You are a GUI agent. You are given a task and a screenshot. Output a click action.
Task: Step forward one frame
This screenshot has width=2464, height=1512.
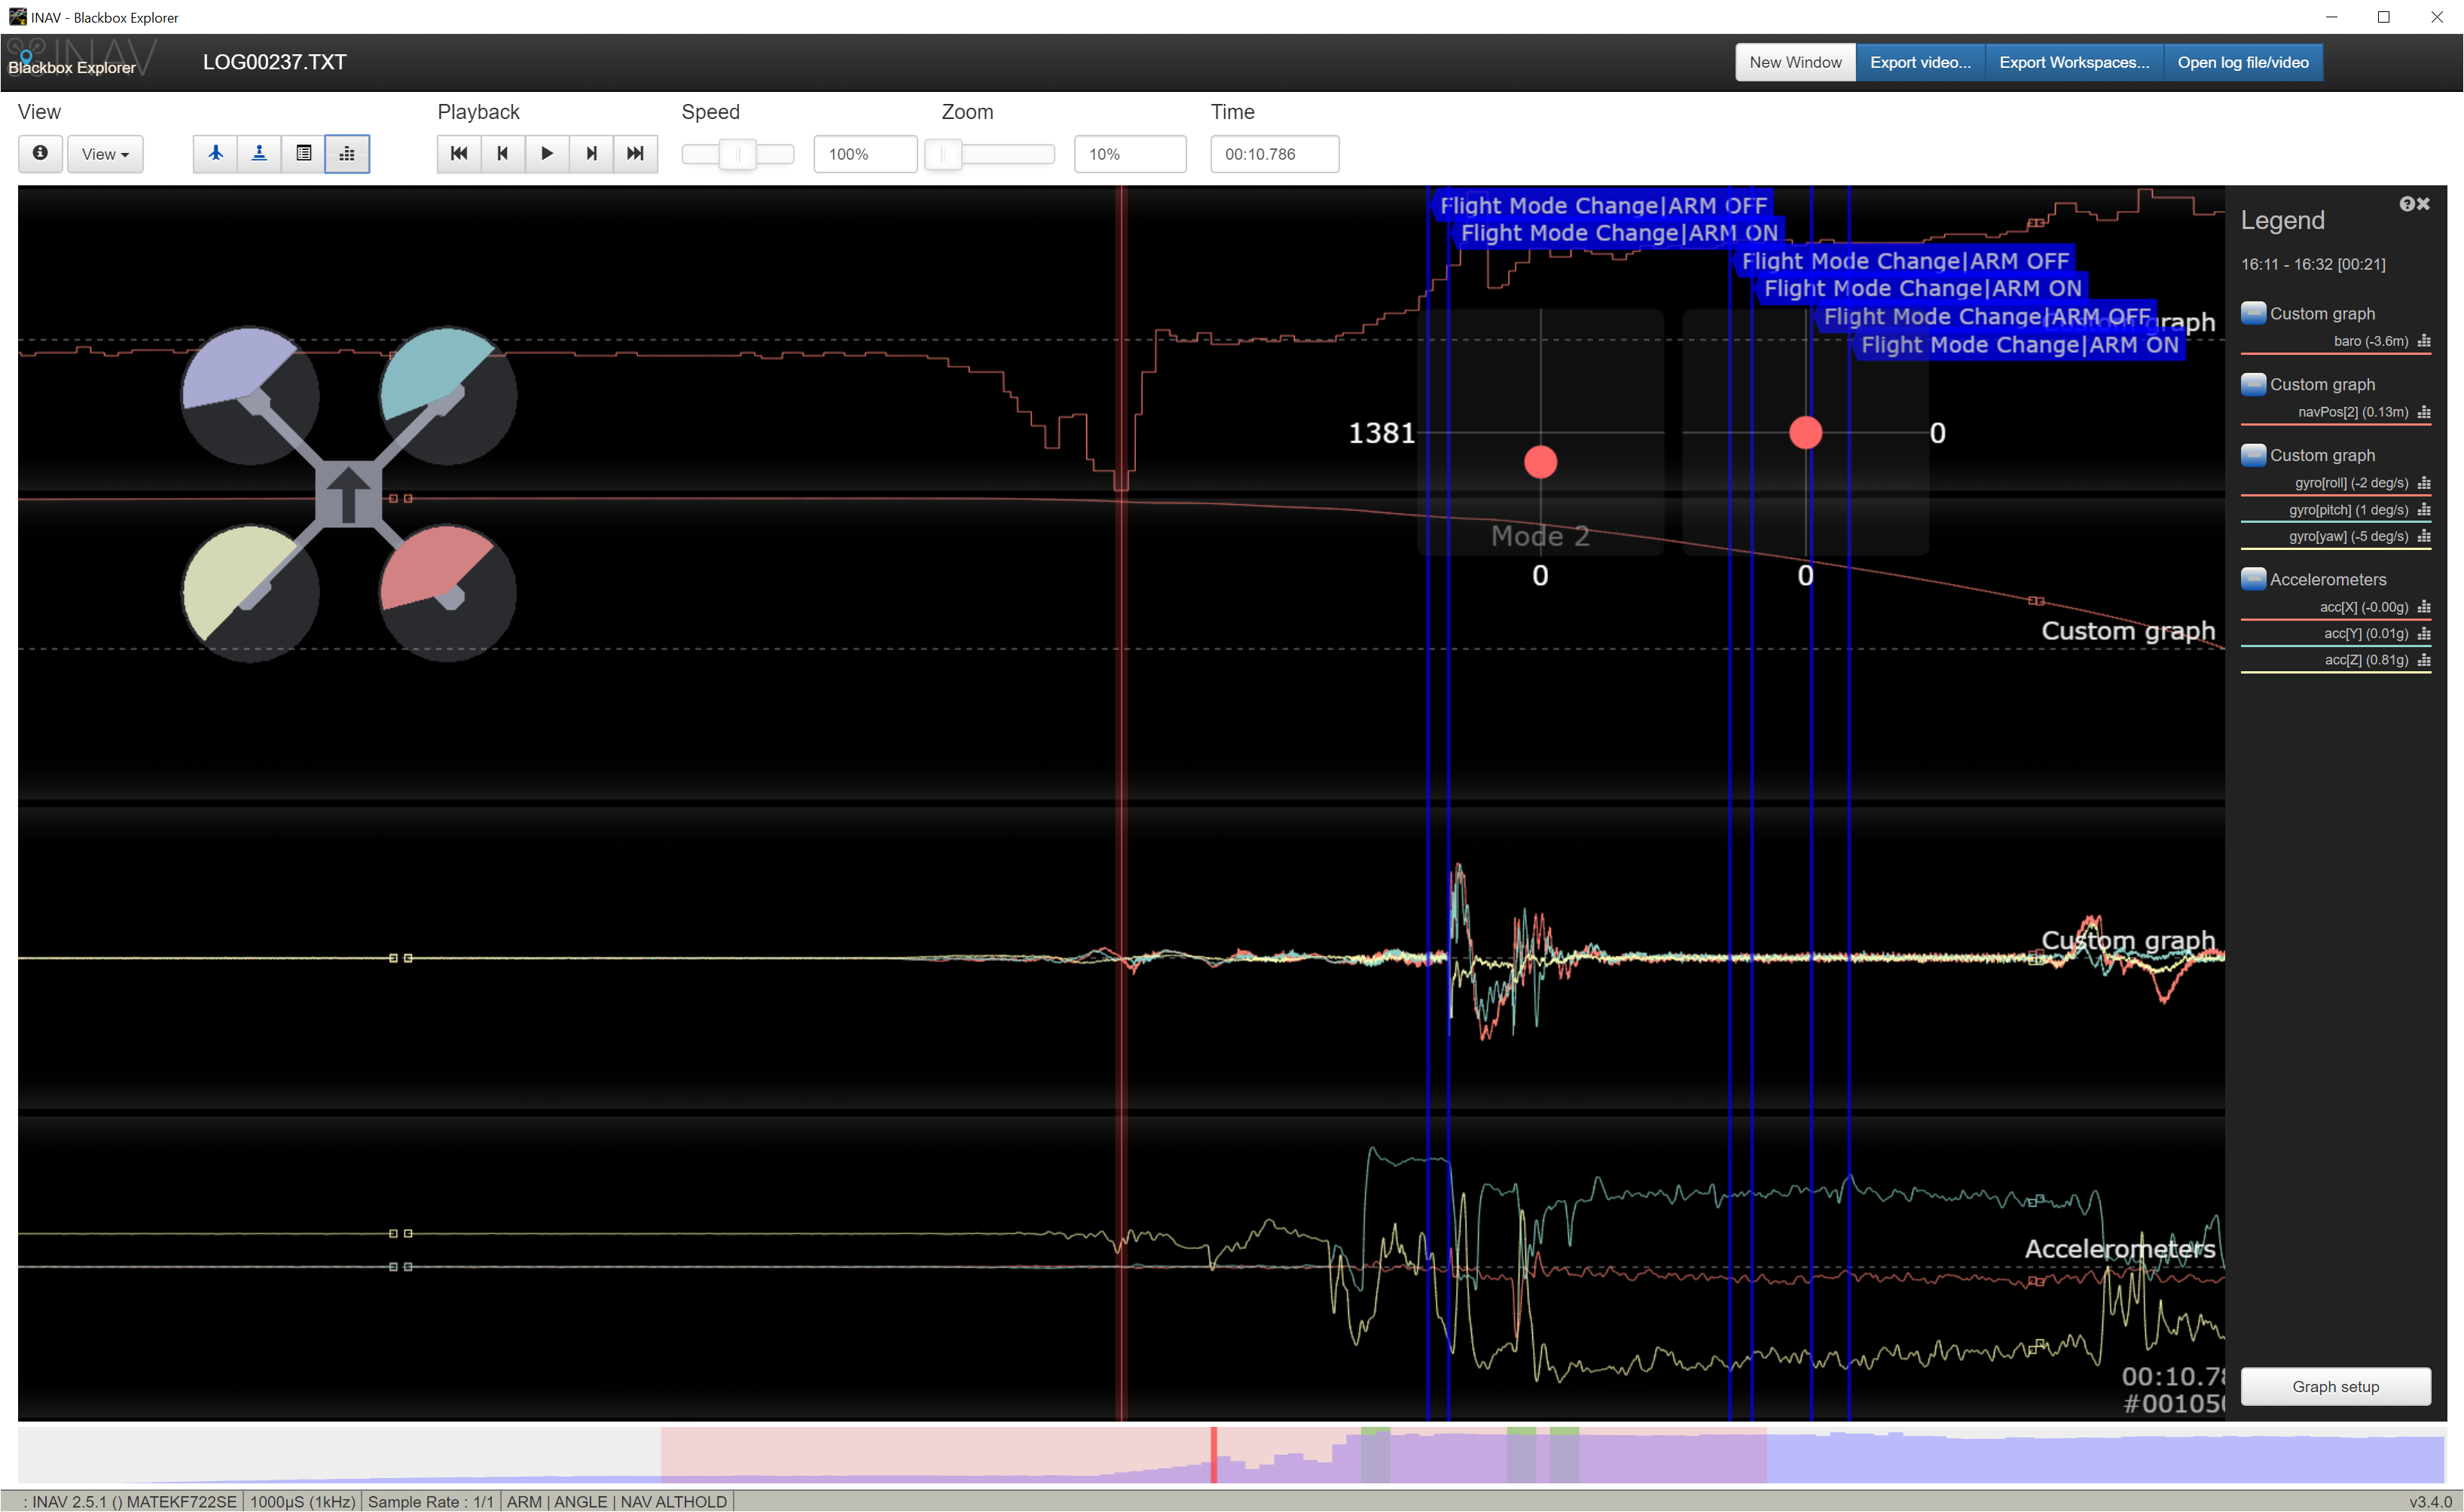click(591, 154)
